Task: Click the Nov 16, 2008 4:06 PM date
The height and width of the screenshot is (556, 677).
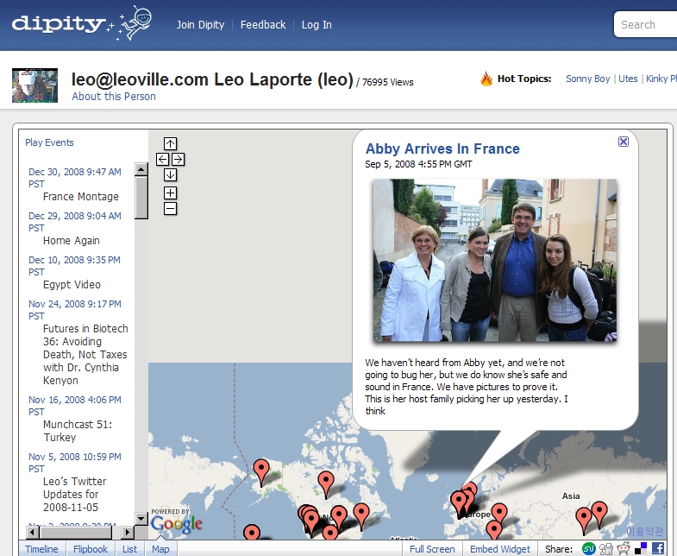Action: coord(75,406)
